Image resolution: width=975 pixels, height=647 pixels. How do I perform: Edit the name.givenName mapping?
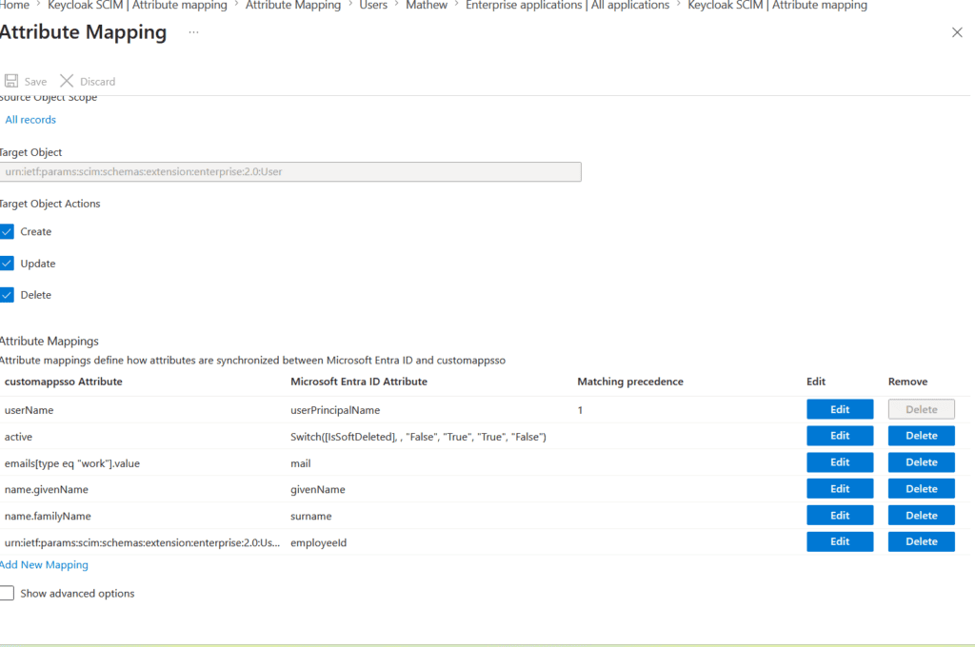[840, 488]
